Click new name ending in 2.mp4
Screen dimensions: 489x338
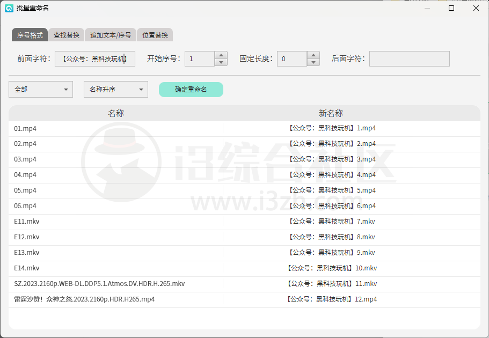(x=331, y=144)
